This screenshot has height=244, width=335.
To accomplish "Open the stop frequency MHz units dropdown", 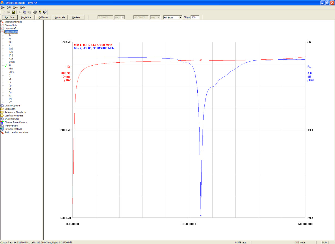I will click(159, 17).
